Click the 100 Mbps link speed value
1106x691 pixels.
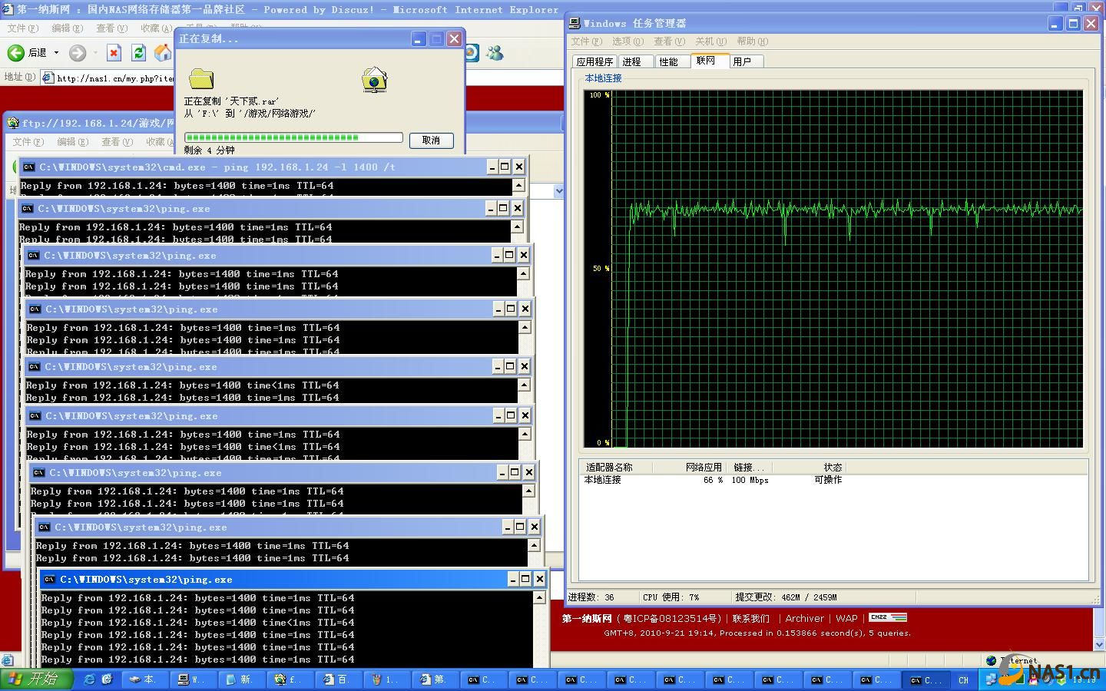pos(750,480)
